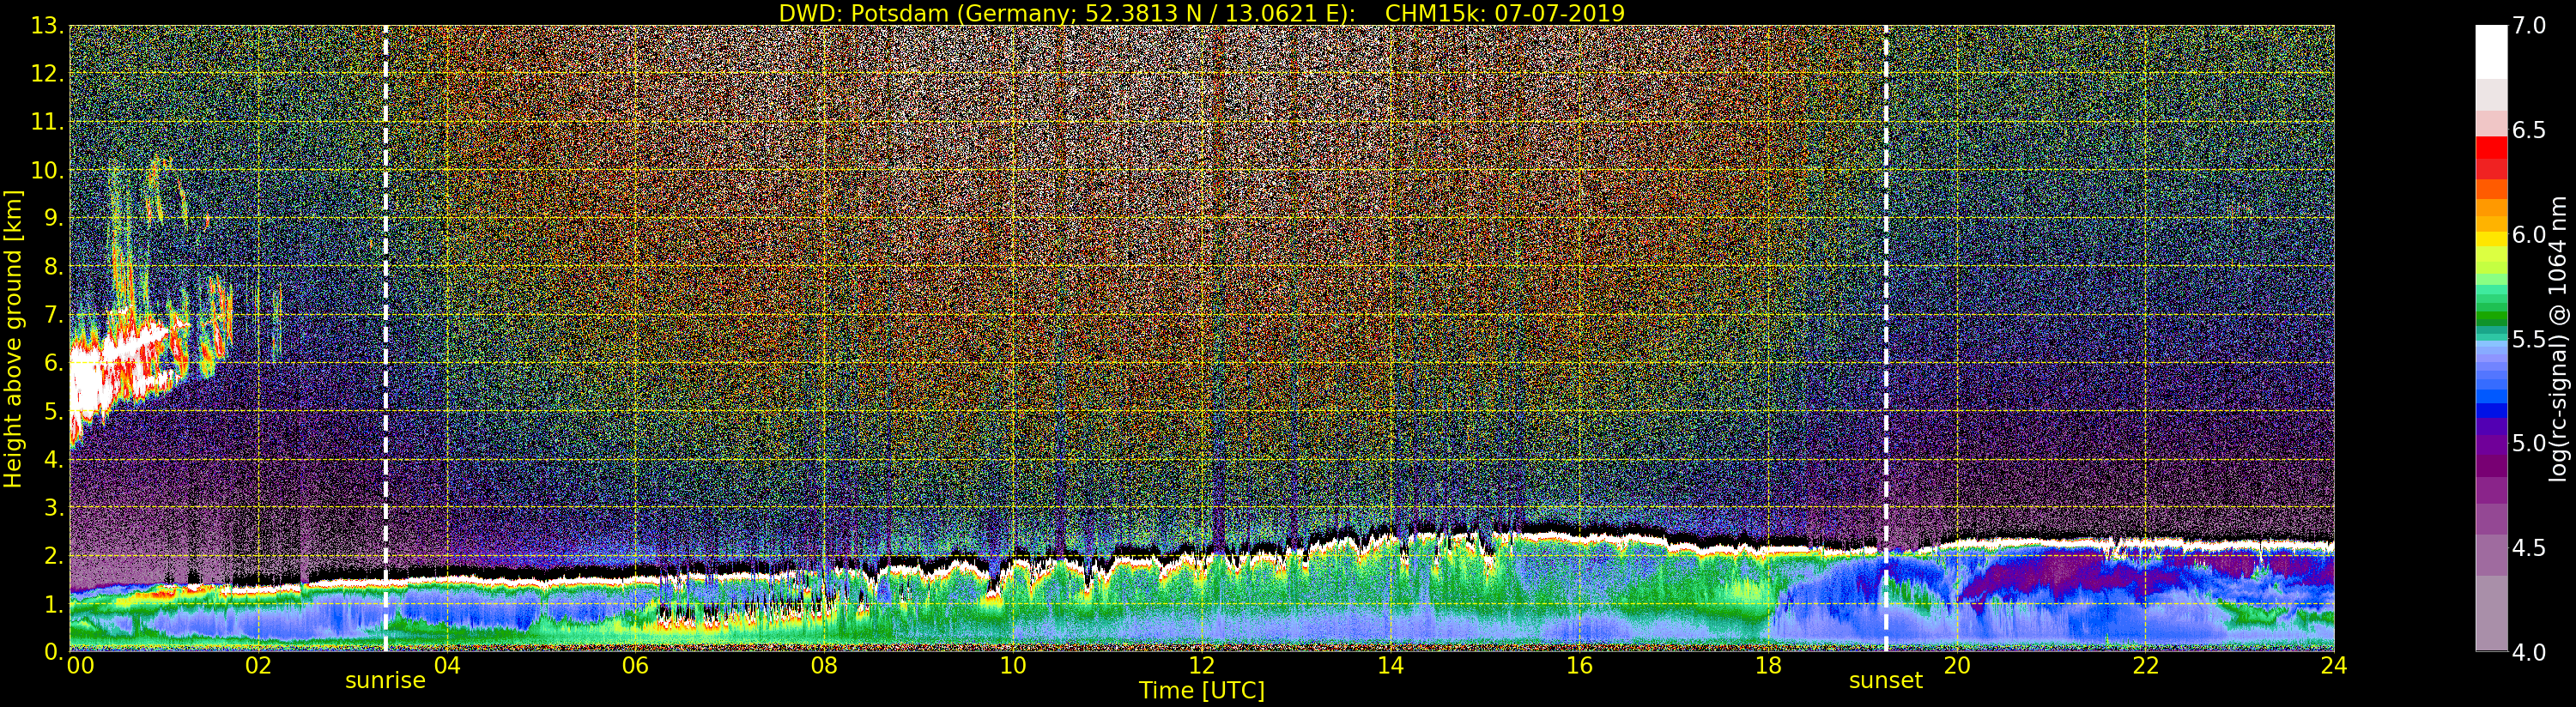2576x707 pixels.
Task: Click the white top segment of the colorbar
Action: (x=2491, y=52)
